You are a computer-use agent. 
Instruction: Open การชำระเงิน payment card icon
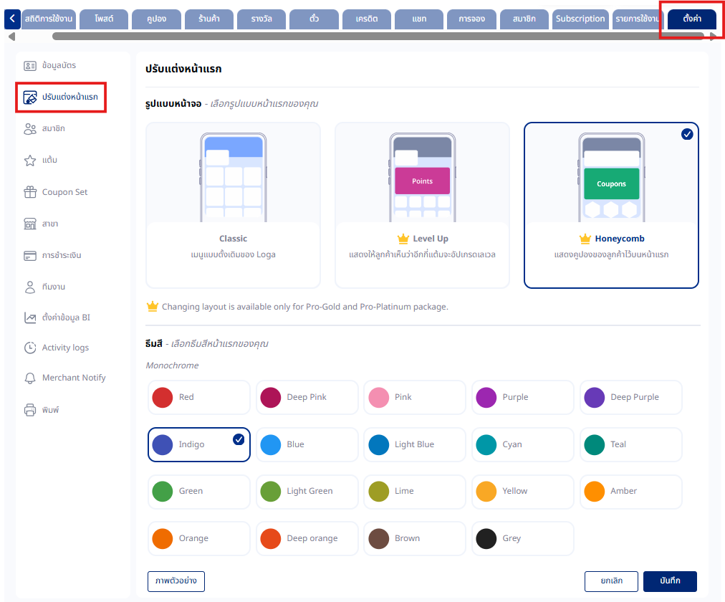click(30, 256)
